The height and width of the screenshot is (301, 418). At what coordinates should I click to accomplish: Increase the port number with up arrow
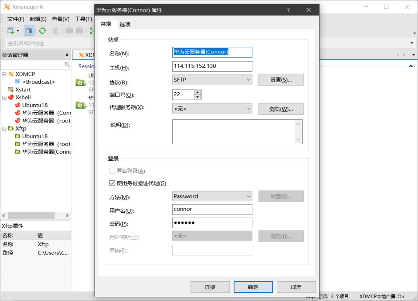[x=197, y=92]
